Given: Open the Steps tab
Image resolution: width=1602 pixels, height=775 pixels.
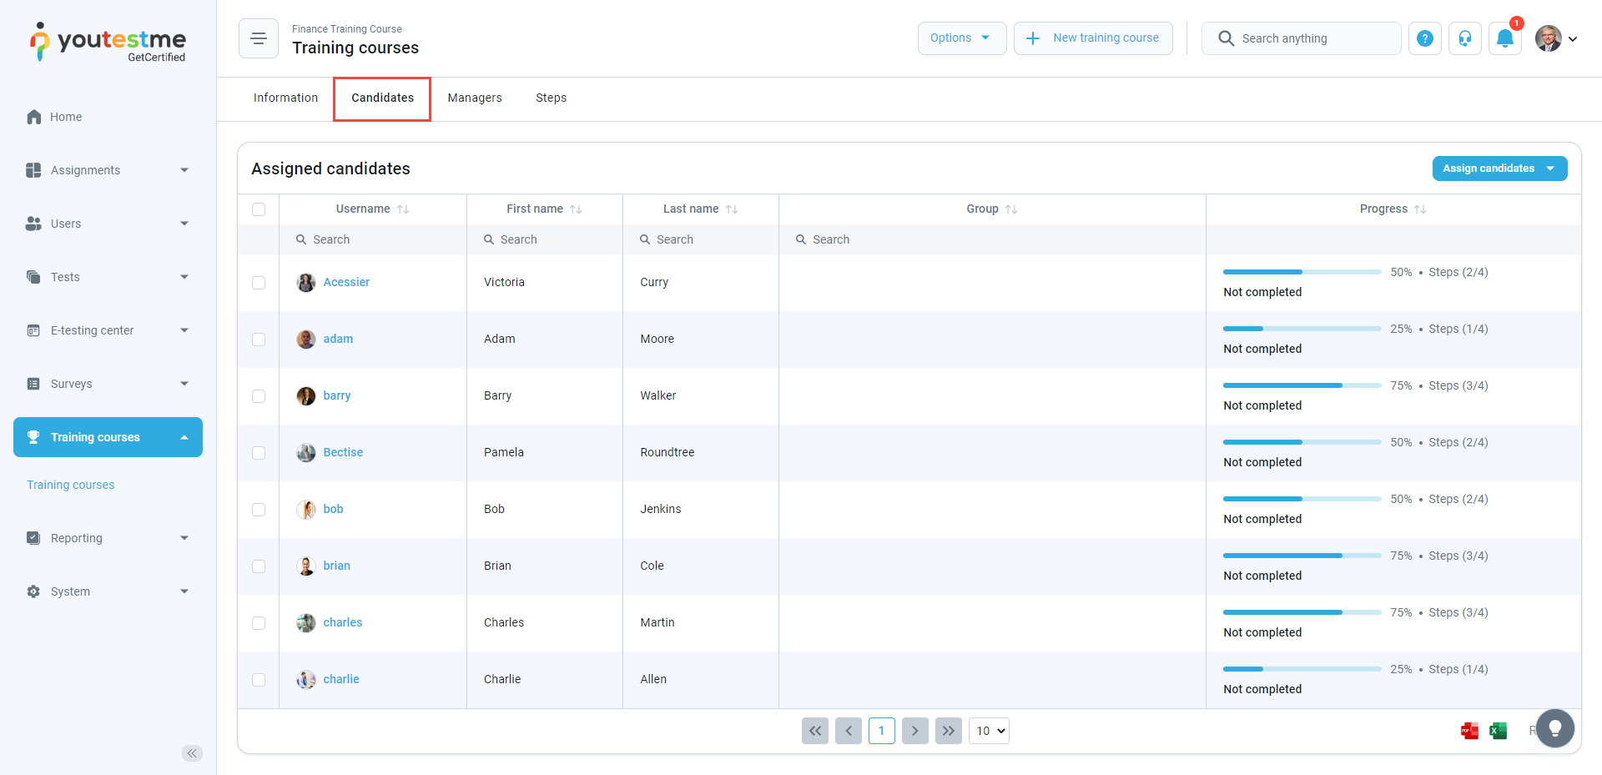Looking at the screenshot, I should [551, 98].
